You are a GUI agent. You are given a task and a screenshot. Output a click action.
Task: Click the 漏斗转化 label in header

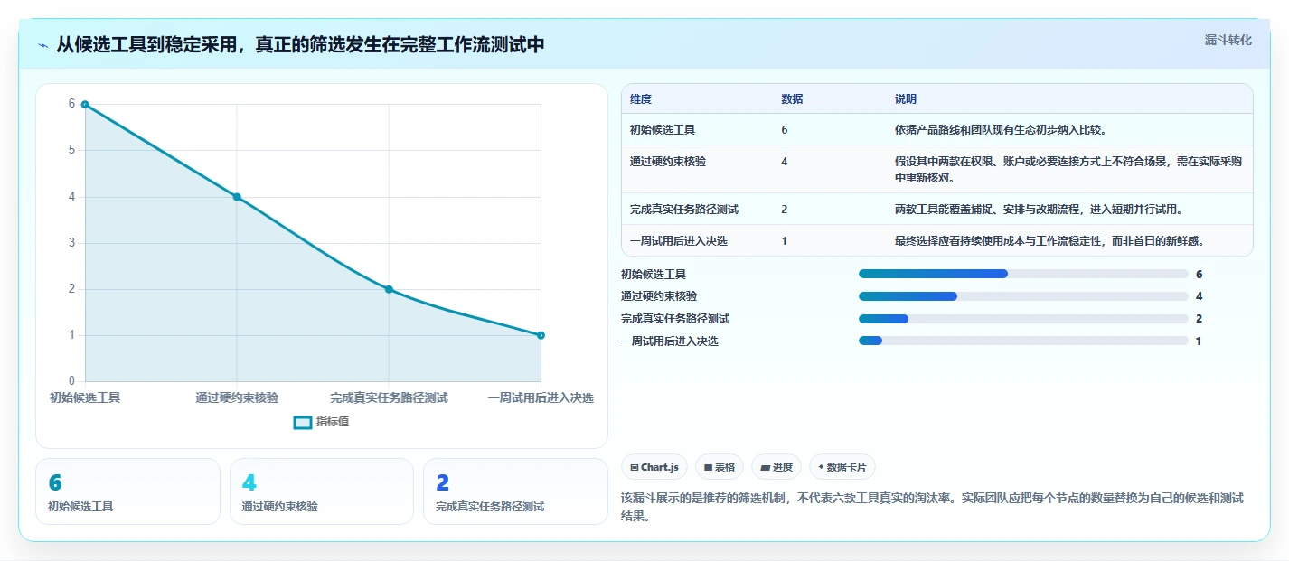tap(1228, 40)
